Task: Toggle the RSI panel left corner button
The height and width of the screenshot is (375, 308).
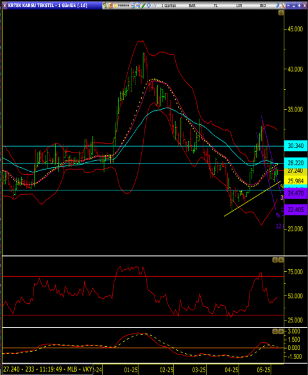Action: tap(275, 260)
